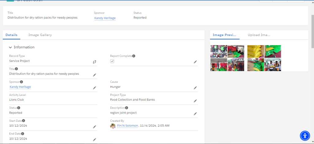Viewport: 314px width, 144px height.
Task: Collapse the Information section chevron
Action: click(x=10, y=47)
